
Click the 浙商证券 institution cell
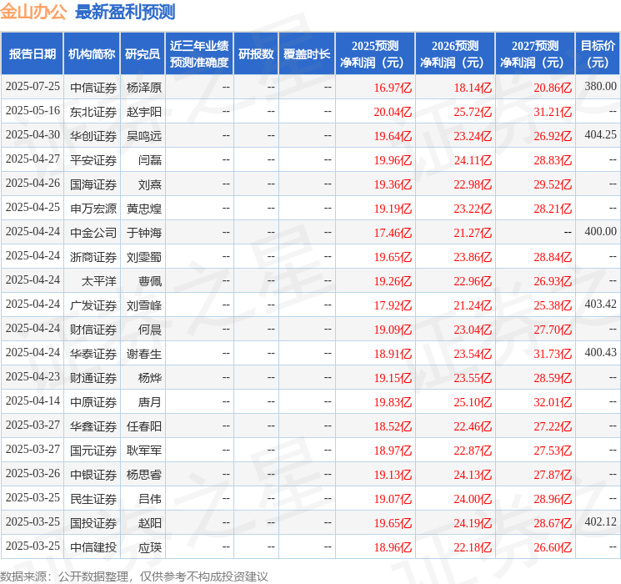click(x=93, y=257)
